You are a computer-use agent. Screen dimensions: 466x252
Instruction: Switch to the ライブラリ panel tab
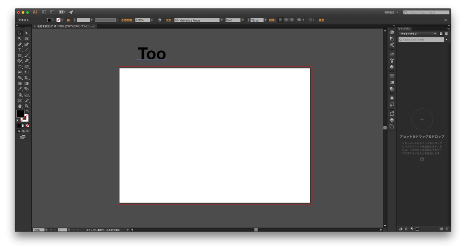(x=404, y=29)
